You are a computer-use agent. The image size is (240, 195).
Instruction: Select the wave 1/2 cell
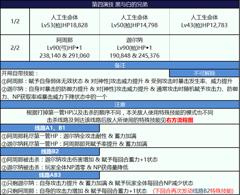15,21
